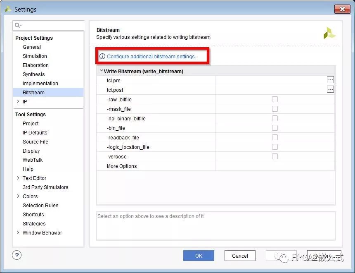Open IP Defaults tool settings
The image size is (355, 273).
35,132
